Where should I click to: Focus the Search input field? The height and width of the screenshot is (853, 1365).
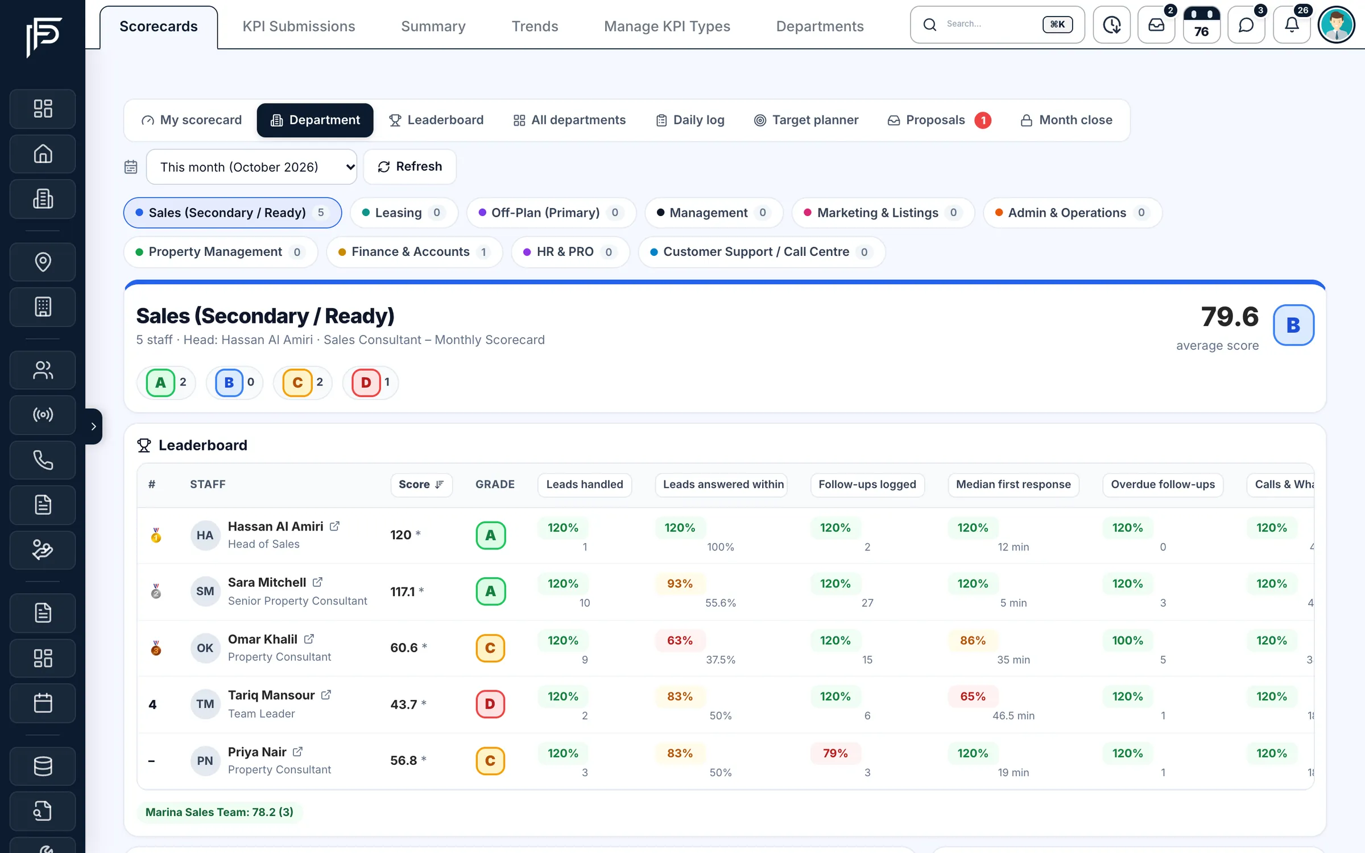tap(997, 24)
